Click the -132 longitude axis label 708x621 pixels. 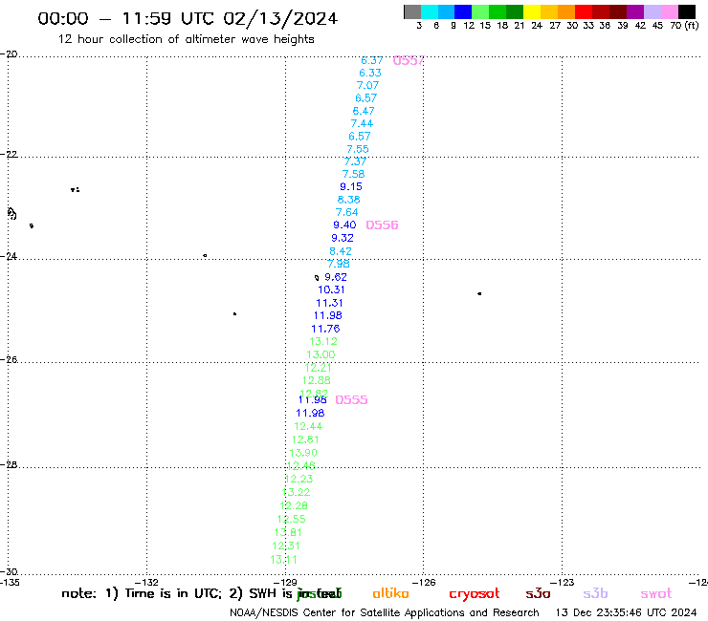coord(146,582)
